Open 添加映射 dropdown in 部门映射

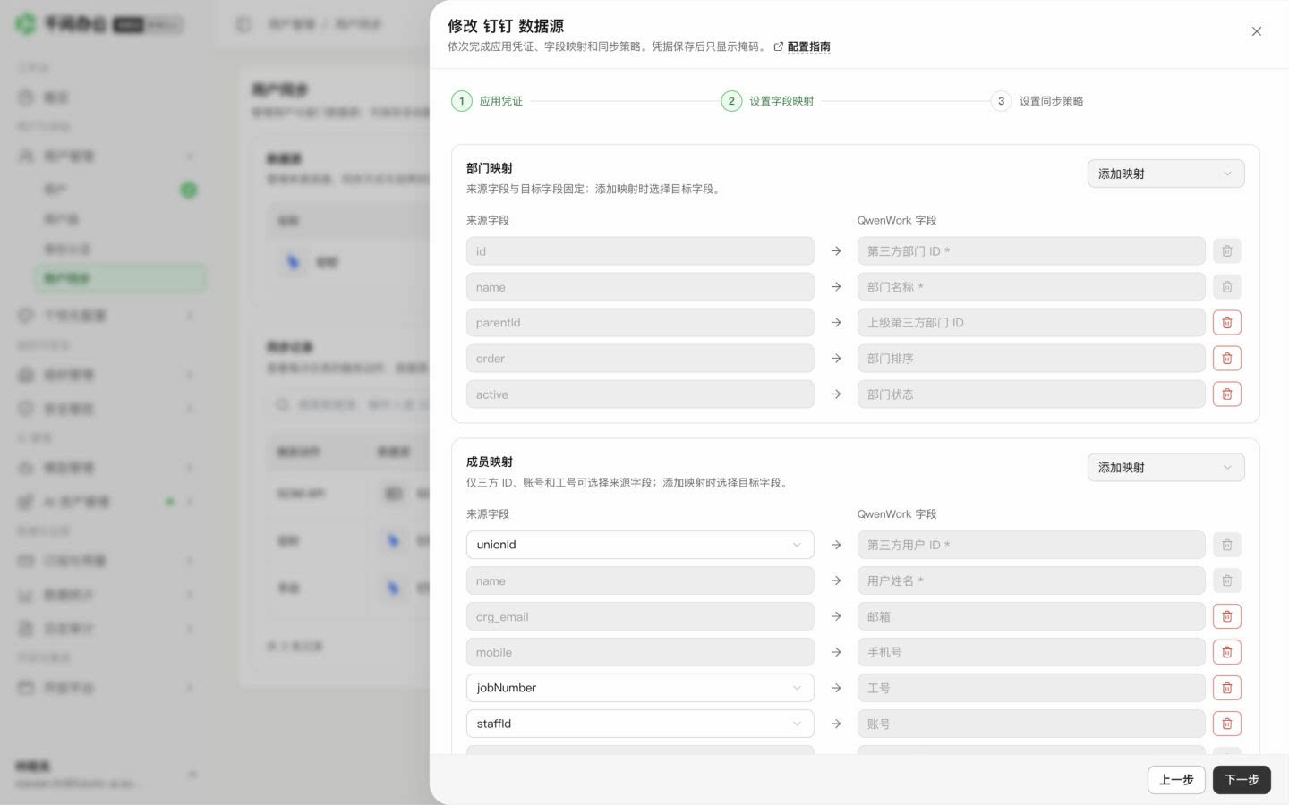(x=1165, y=174)
